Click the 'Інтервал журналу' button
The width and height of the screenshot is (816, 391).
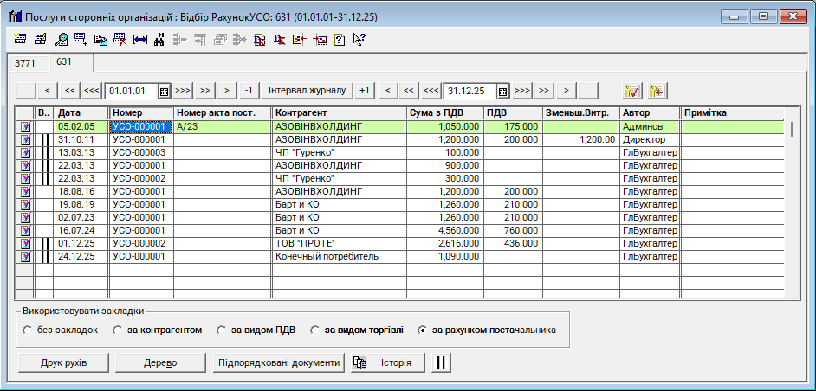click(x=307, y=90)
